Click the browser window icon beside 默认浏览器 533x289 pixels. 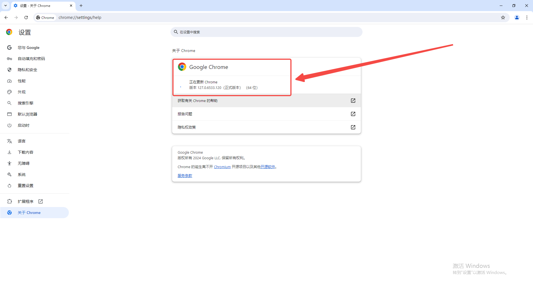click(9, 114)
